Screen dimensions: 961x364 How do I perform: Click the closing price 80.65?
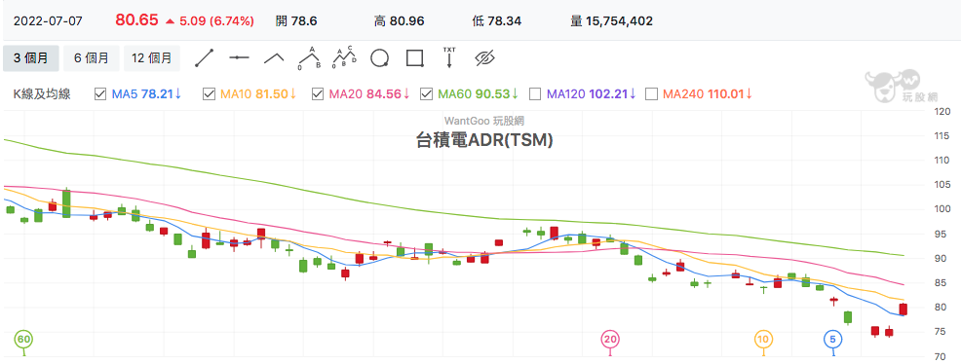[x=137, y=20]
